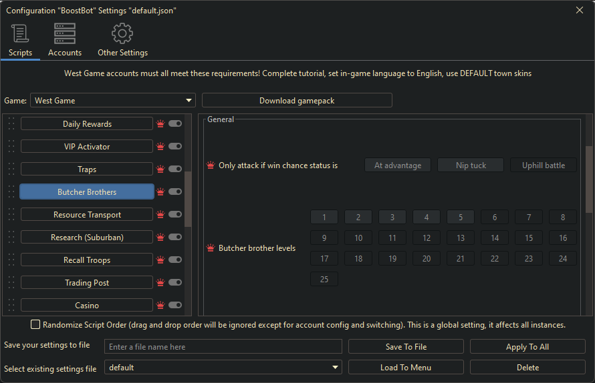Expand the existing settings file dropdown
Image resolution: width=595 pixels, height=383 pixels.
223,368
